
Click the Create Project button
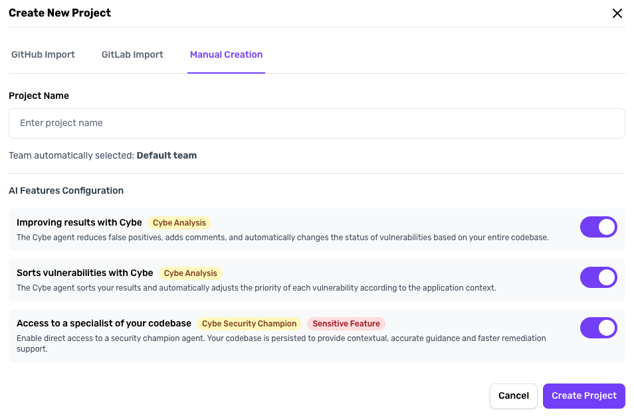point(583,395)
